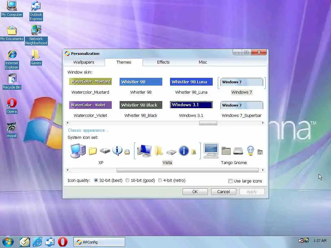331x248 pixels.
Task: Open My Computer desktop icon
Action: pos(12,9)
